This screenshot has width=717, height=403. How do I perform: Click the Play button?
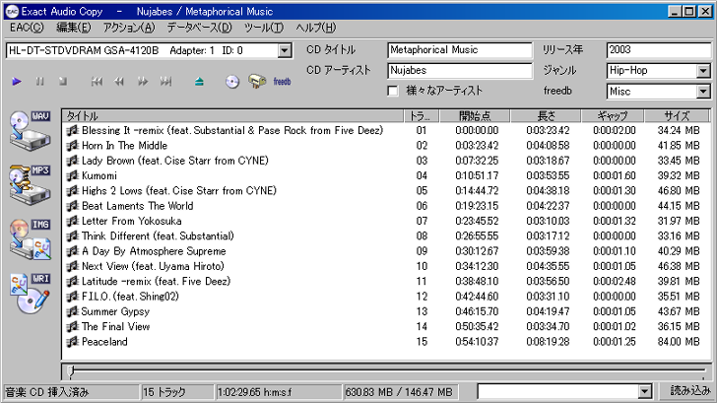[x=17, y=82]
